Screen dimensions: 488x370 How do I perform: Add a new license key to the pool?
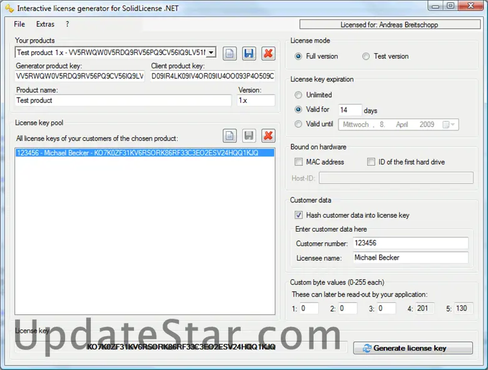point(230,136)
